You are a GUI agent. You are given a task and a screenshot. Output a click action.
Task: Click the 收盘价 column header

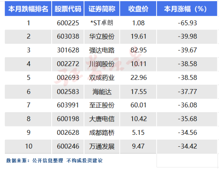coord(138,9)
